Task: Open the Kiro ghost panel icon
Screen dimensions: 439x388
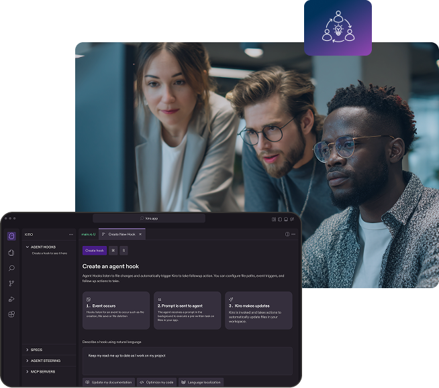Action: point(11,236)
